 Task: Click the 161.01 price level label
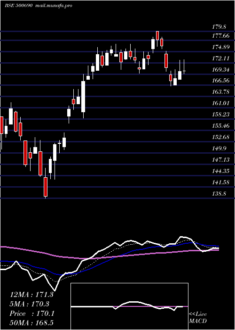(221, 103)
